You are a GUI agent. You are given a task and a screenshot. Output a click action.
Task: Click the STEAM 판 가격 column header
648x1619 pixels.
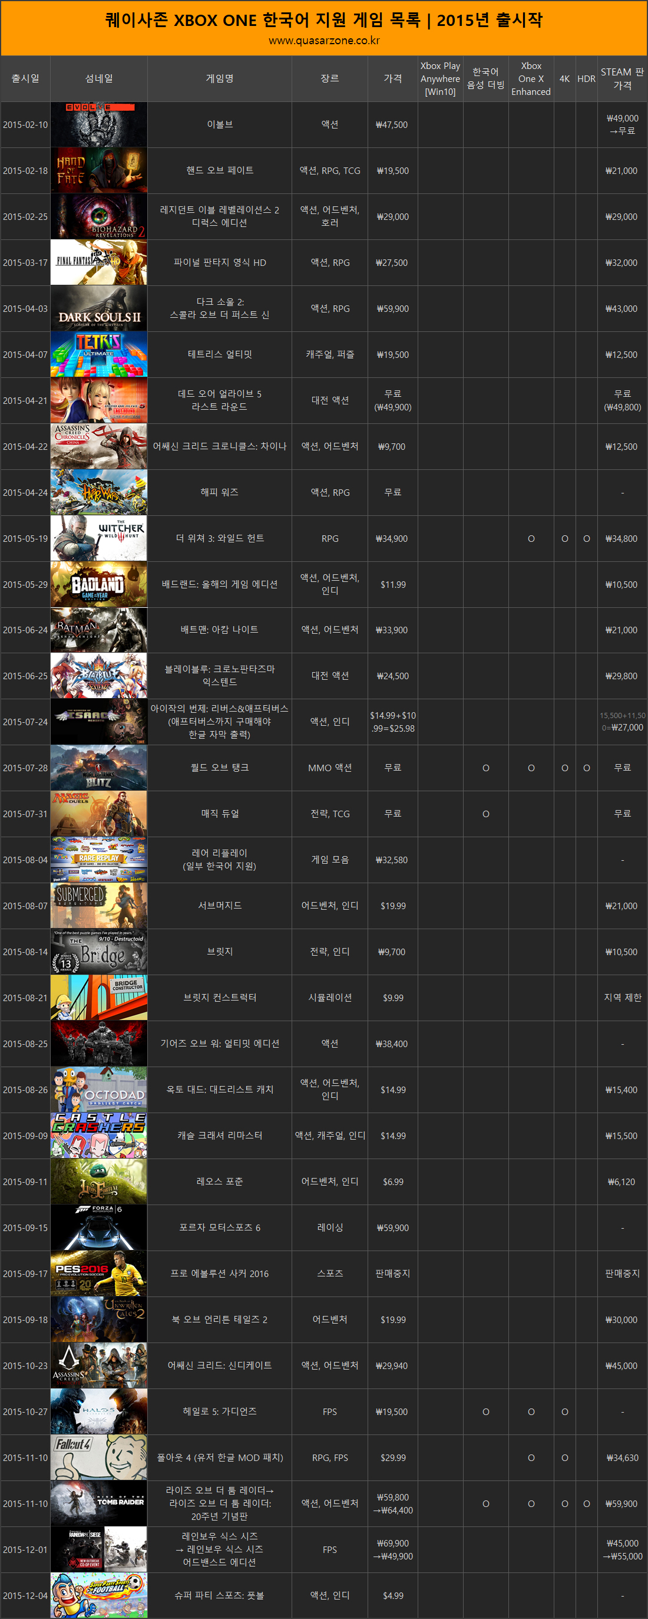click(x=622, y=78)
